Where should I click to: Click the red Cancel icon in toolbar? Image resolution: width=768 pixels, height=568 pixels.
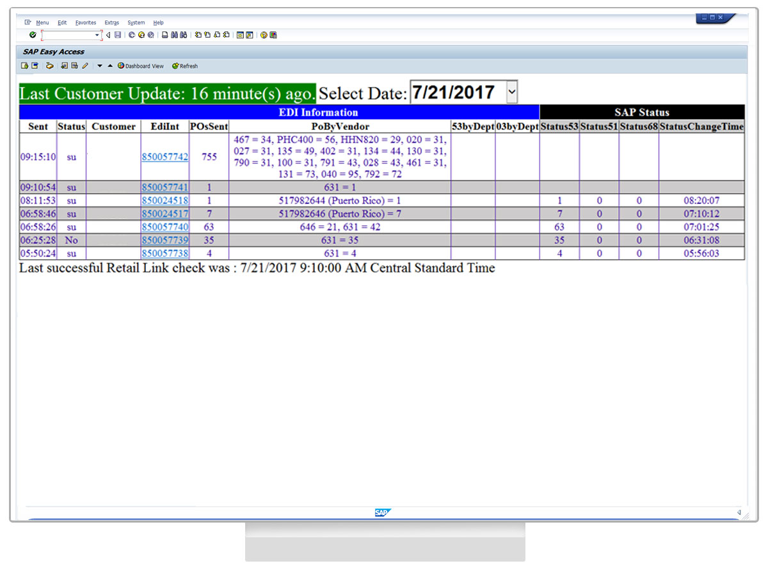150,35
